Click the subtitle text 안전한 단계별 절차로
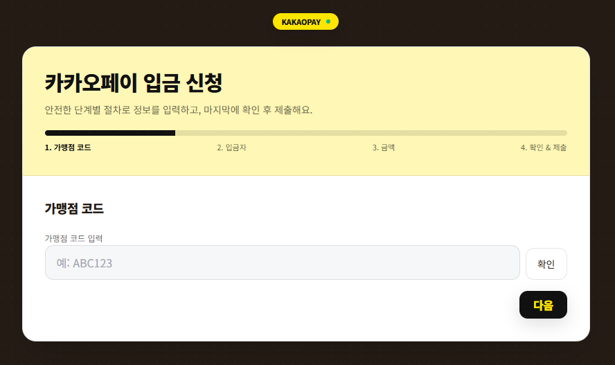 click(x=179, y=109)
